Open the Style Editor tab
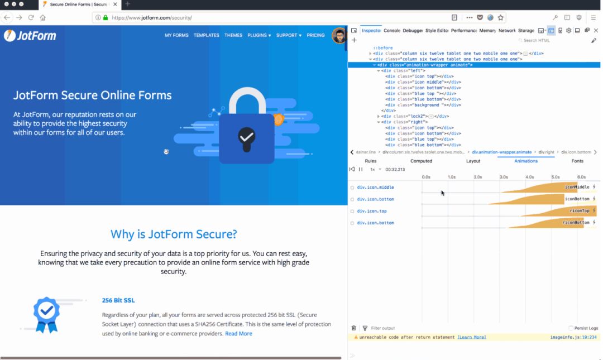The width and height of the screenshot is (603, 360). [437, 30]
